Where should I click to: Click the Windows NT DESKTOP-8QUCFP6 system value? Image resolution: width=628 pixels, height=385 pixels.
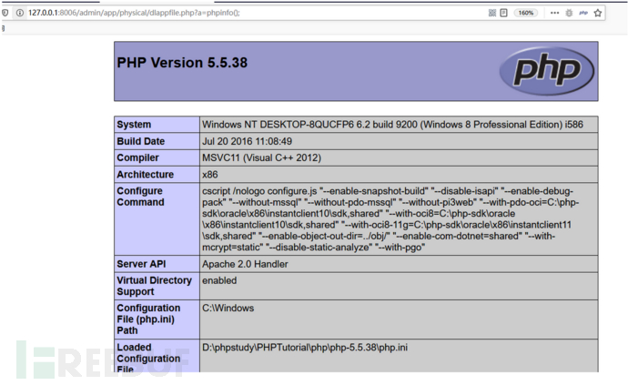point(392,125)
